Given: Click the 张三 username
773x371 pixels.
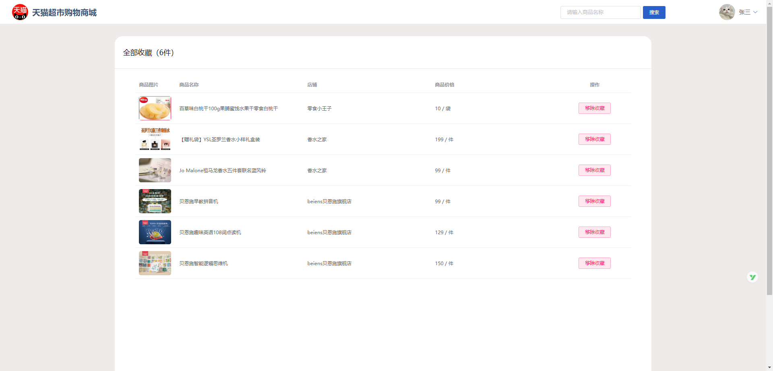Looking at the screenshot, I should coord(744,12).
